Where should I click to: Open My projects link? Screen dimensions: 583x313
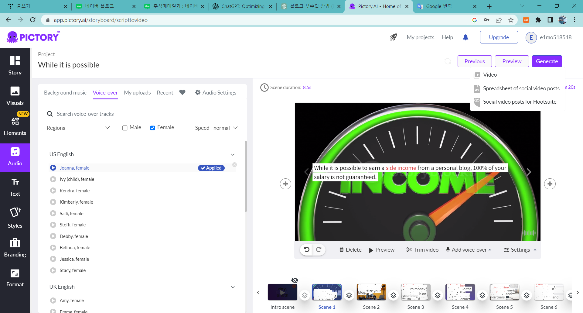click(420, 37)
